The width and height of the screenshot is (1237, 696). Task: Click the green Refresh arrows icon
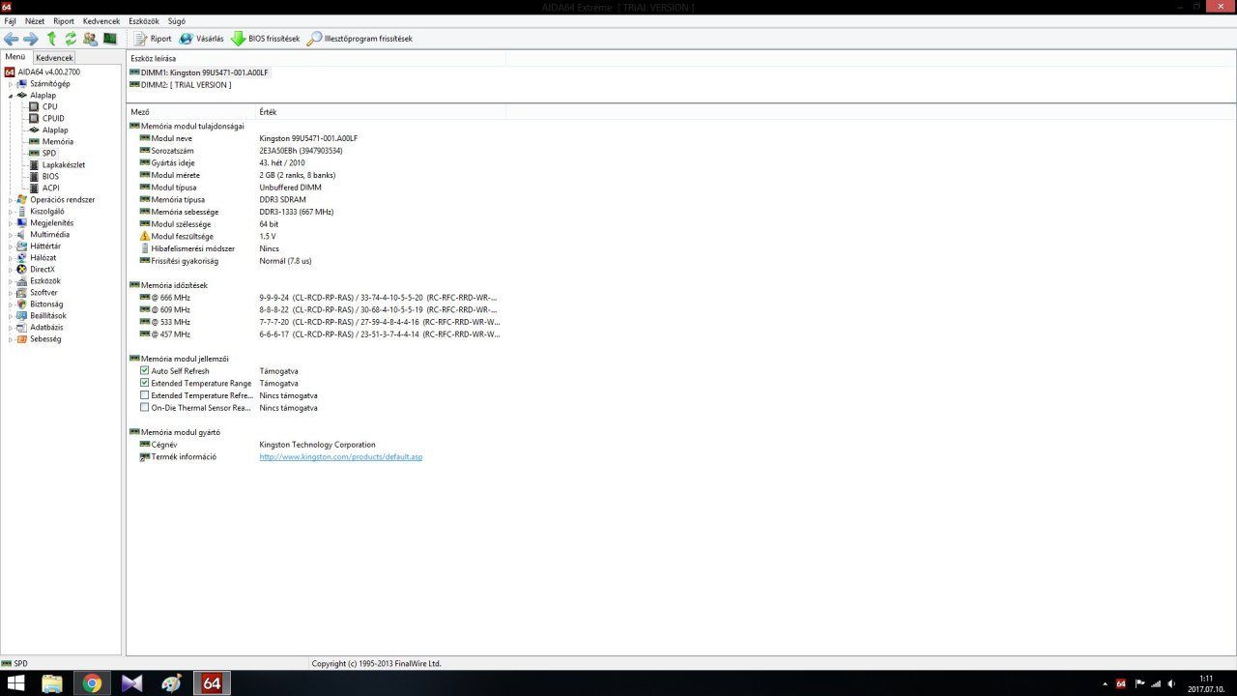[71, 39]
